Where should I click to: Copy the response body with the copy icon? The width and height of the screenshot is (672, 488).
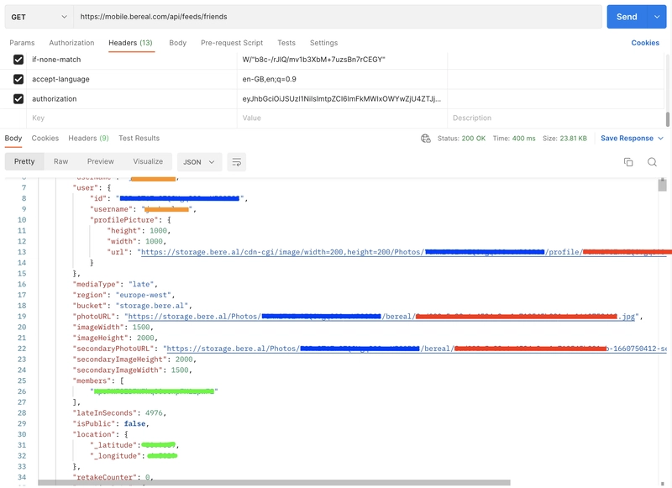tap(628, 162)
